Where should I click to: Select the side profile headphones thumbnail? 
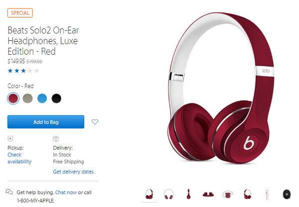[x=188, y=194]
